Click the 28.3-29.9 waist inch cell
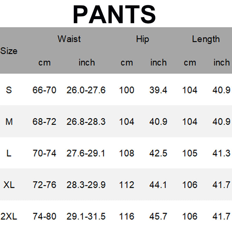This screenshot has height=232, width=232. tap(86, 185)
